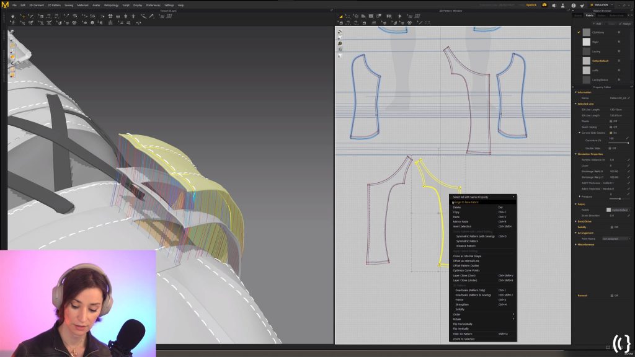
Task: Click the edit pencil beside Curvature value
Action: (x=628, y=138)
